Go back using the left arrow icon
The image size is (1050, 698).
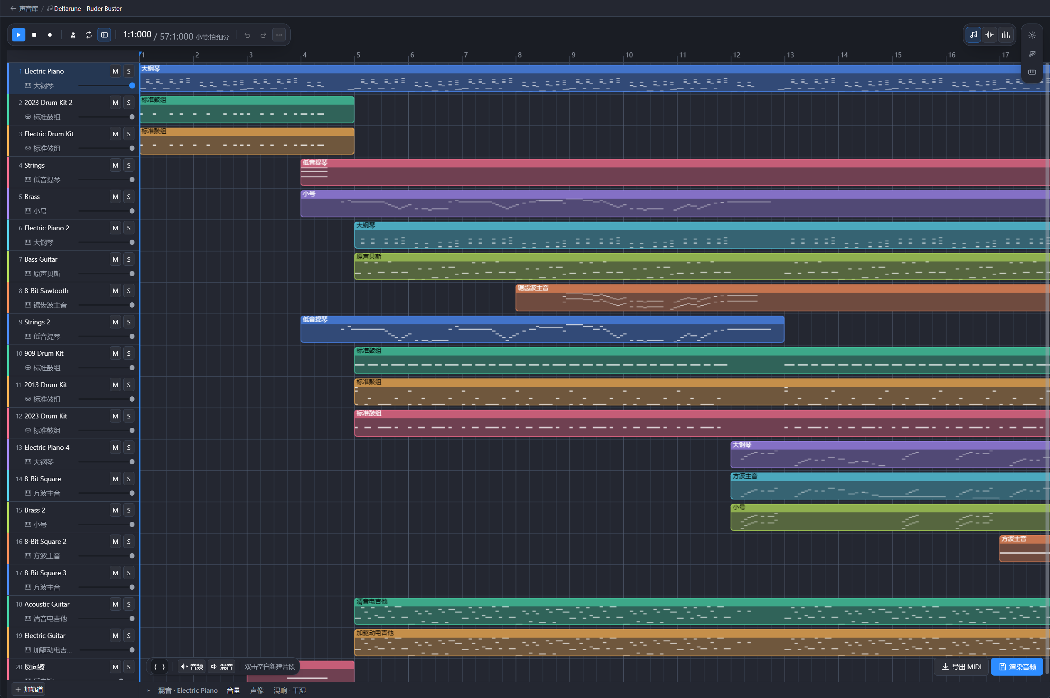tap(13, 9)
